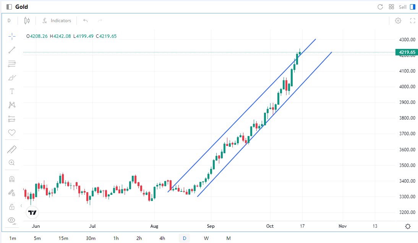Viewport: 418px width, 243px height.
Task: Choose the chart patterns tool
Action: [12, 105]
